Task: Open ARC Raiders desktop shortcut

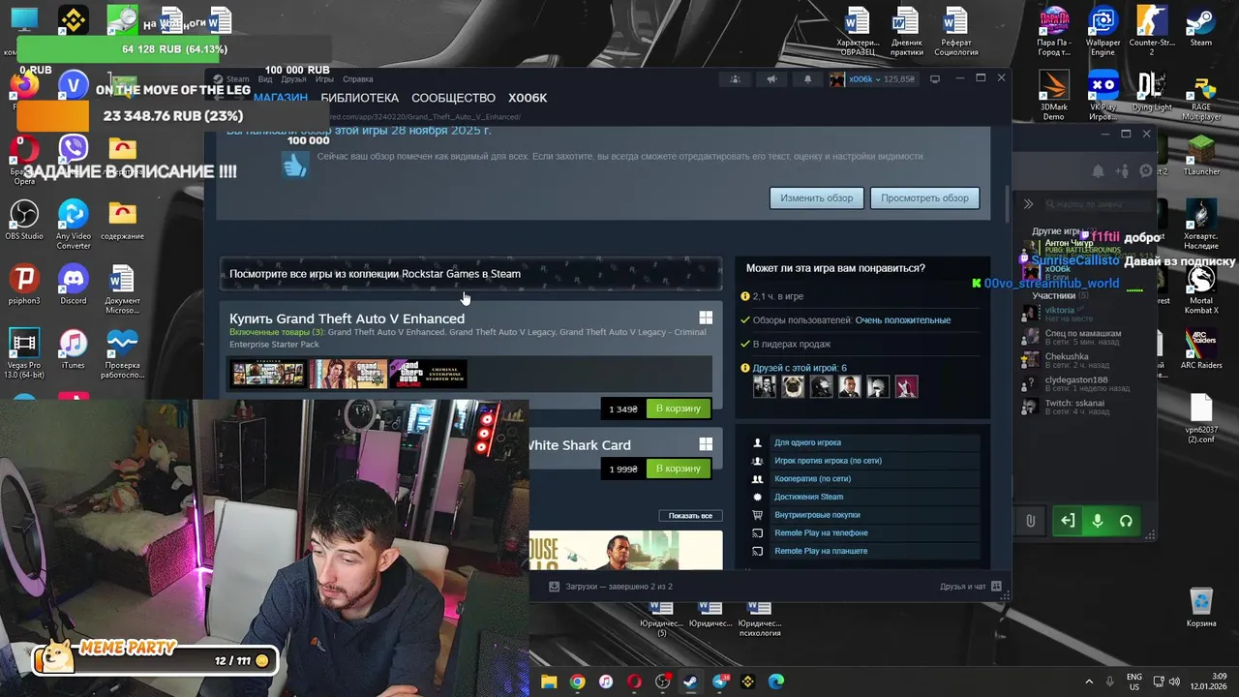Action: click(x=1201, y=349)
